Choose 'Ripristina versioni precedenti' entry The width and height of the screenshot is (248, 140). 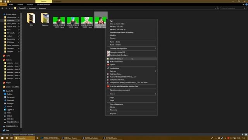pos(120,90)
